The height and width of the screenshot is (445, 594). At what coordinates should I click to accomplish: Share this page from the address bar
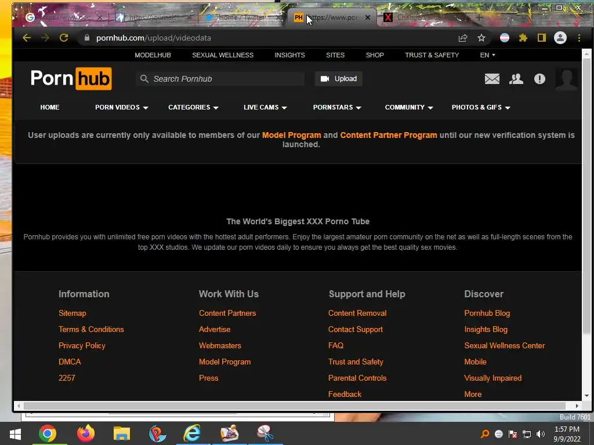pyautogui.click(x=462, y=38)
